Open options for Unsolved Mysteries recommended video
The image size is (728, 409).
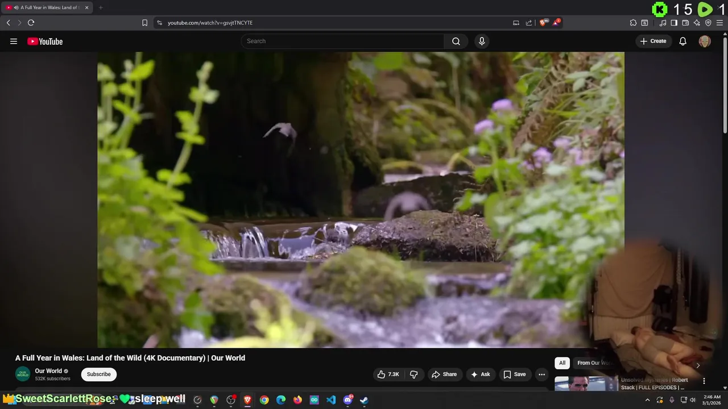[704, 381]
